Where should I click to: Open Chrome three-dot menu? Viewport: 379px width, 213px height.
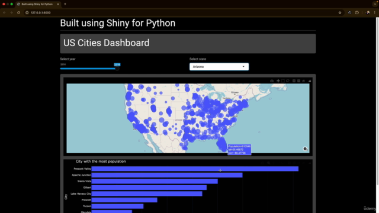point(375,12)
